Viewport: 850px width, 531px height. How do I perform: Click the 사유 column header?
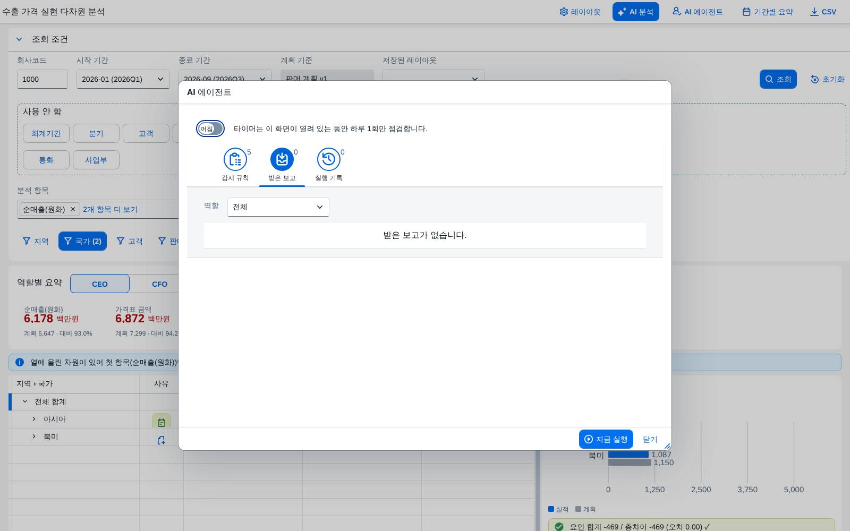[x=161, y=384]
